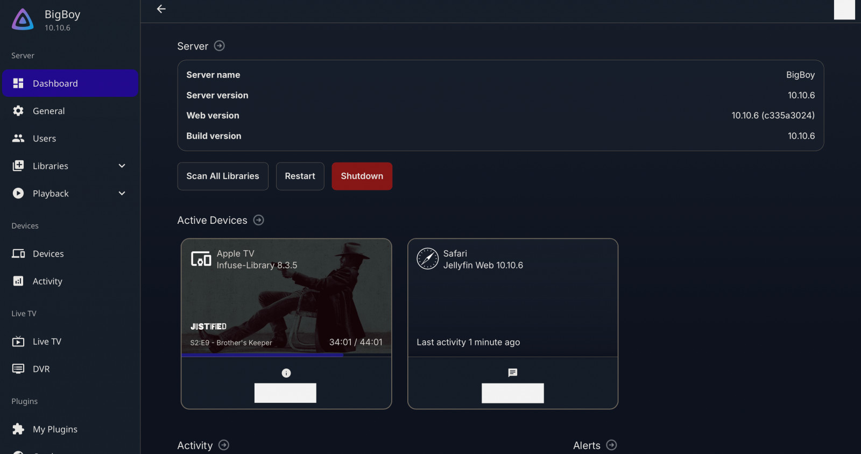The image size is (861, 454).
Task: Click Scan All Libraries button
Action: pyautogui.click(x=223, y=176)
